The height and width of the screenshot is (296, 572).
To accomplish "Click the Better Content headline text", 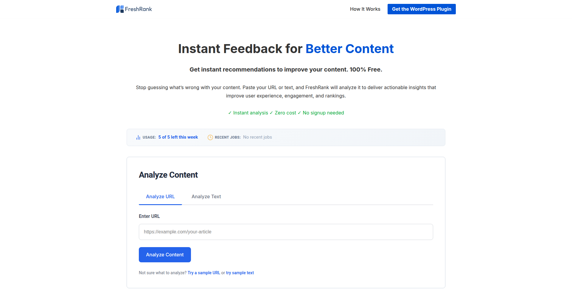I will coord(349,49).
